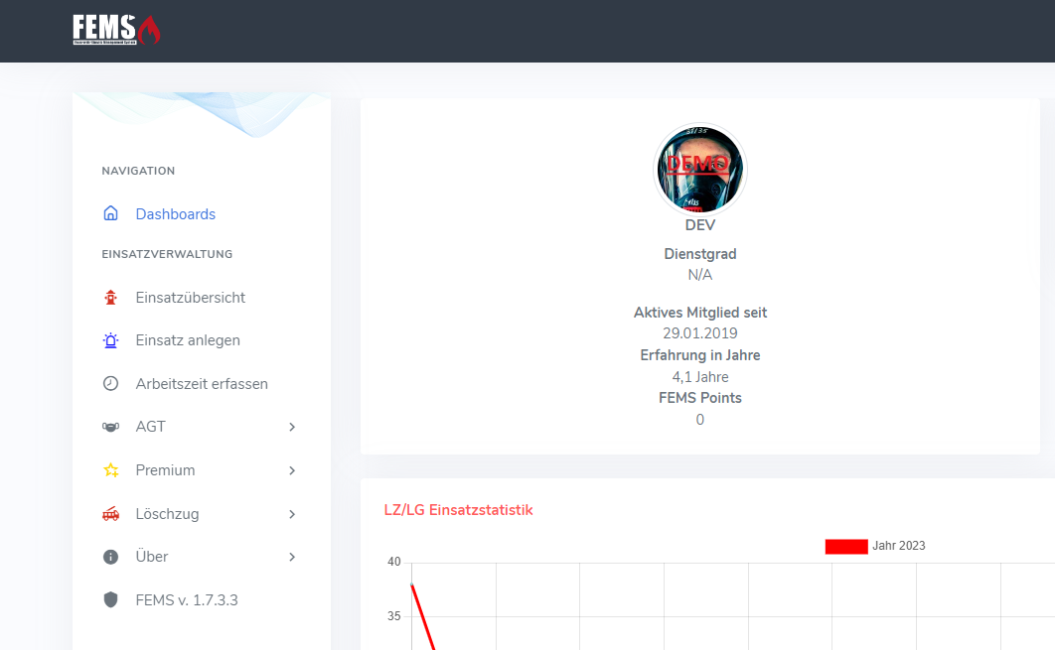The image size is (1055, 650).
Task: Click the 35 axis label
Action: (x=394, y=616)
